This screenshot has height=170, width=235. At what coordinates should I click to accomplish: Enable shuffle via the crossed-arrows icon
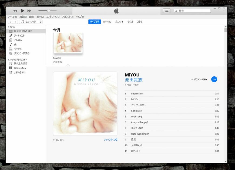coord(115,140)
